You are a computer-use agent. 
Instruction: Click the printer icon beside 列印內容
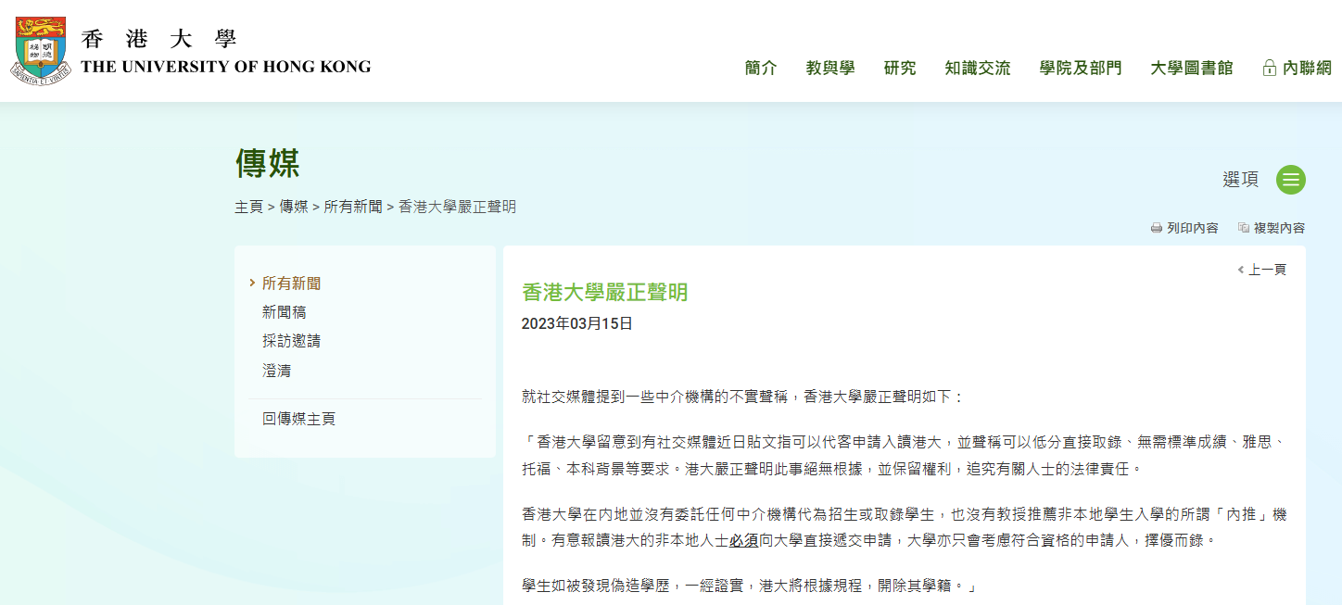click(1156, 228)
